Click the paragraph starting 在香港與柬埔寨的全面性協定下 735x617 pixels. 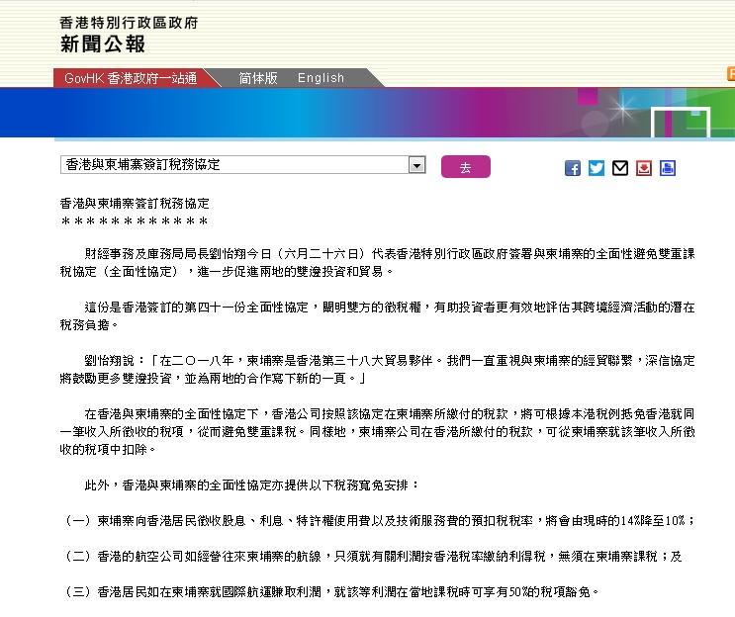[x=377, y=431]
